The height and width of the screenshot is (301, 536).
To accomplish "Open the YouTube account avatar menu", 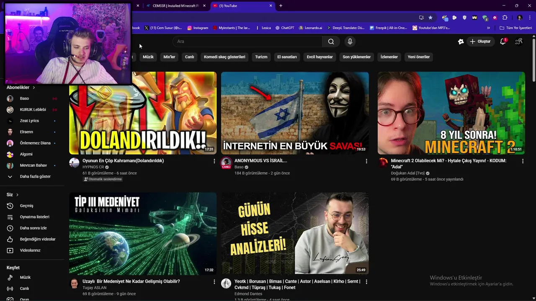I will (519, 41).
